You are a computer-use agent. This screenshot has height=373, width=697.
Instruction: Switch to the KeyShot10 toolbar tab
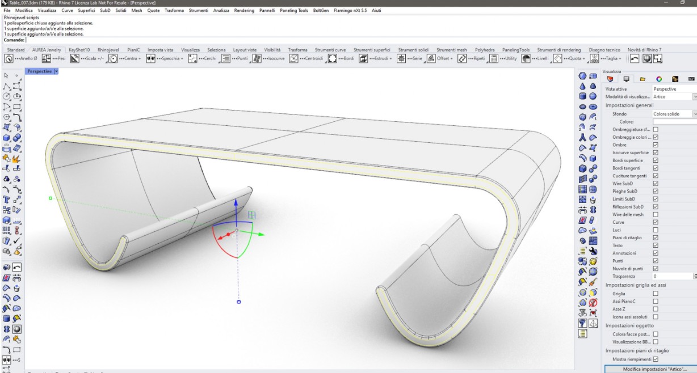(x=79, y=50)
